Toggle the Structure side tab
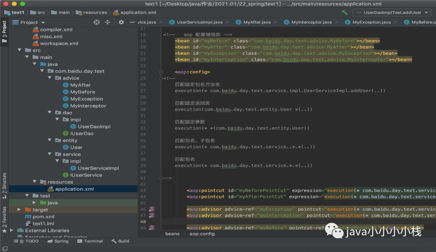436x252 pixels. 4,185
